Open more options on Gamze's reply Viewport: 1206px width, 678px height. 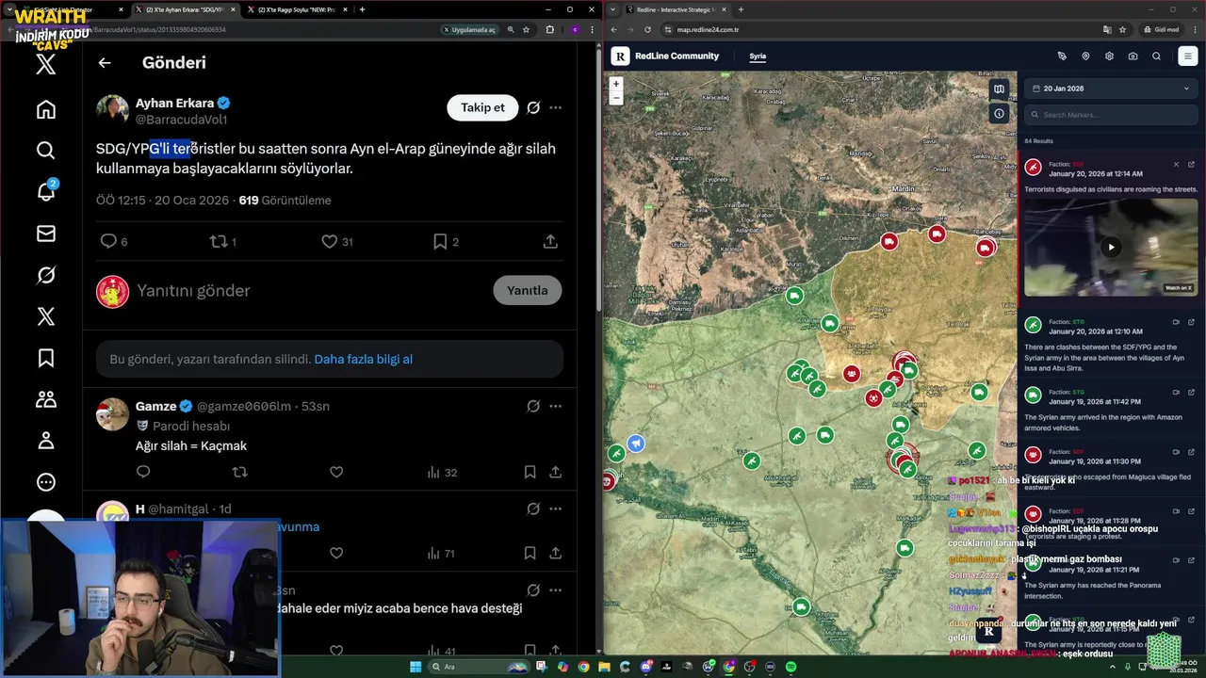(x=556, y=406)
